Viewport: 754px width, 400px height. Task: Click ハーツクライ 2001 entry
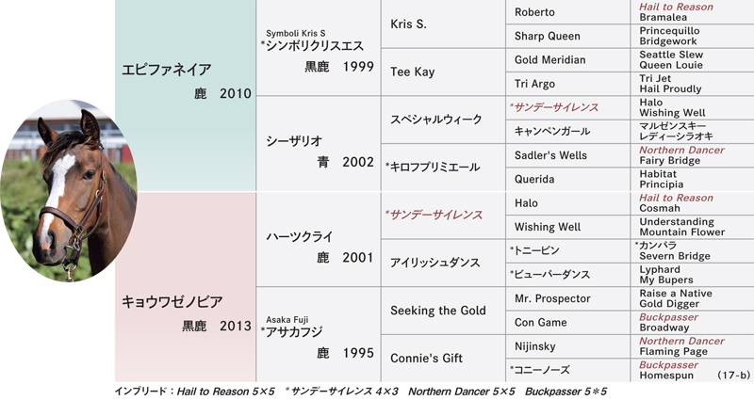[319, 239]
